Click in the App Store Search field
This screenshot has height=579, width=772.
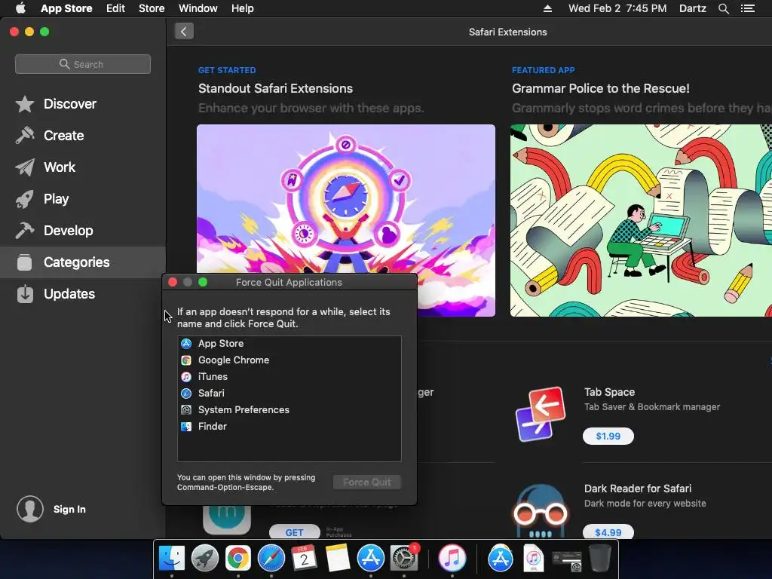click(83, 64)
